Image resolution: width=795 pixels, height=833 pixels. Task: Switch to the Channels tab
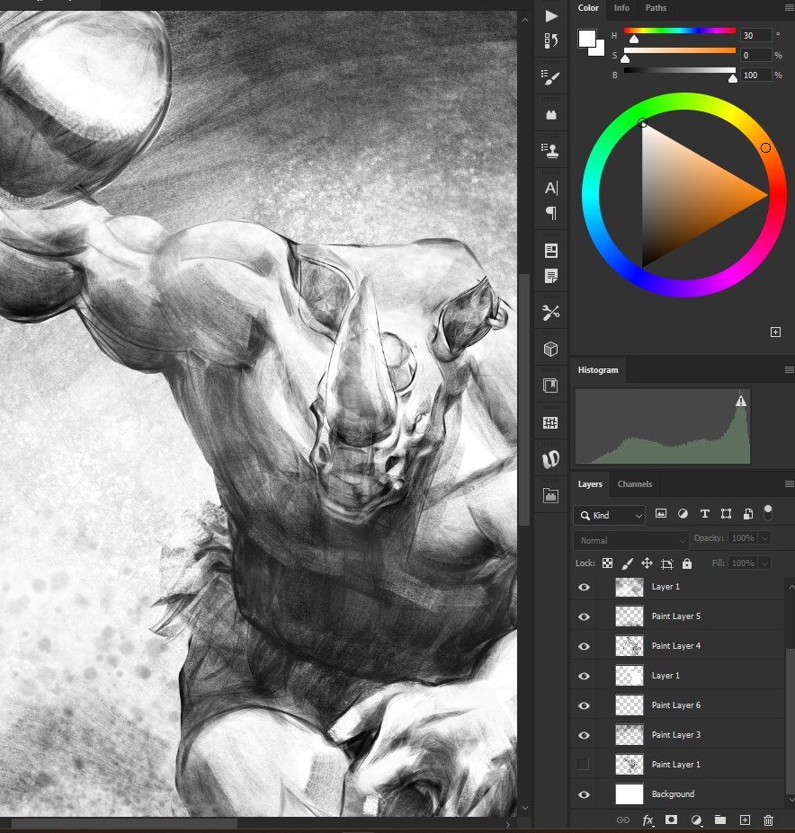634,484
